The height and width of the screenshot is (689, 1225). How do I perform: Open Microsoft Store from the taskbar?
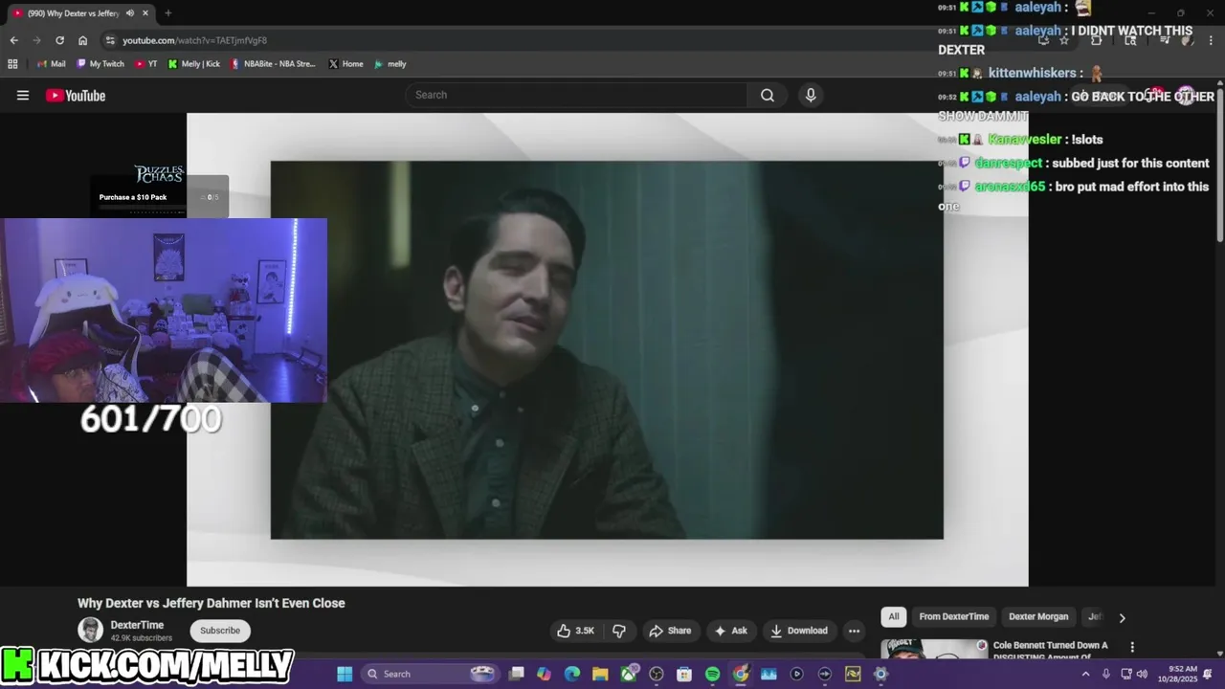click(x=684, y=674)
